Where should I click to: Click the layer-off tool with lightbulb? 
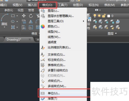[95, 21]
